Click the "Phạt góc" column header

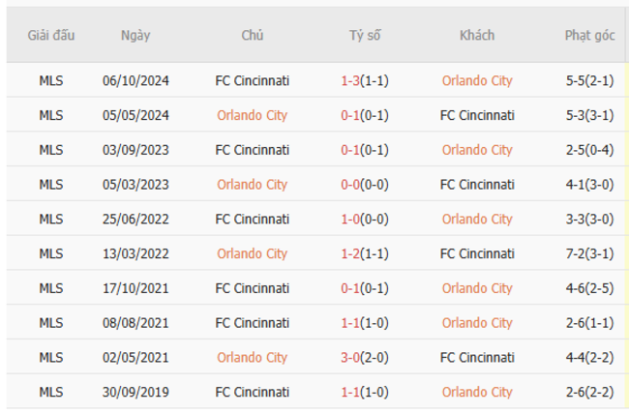click(x=589, y=36)
